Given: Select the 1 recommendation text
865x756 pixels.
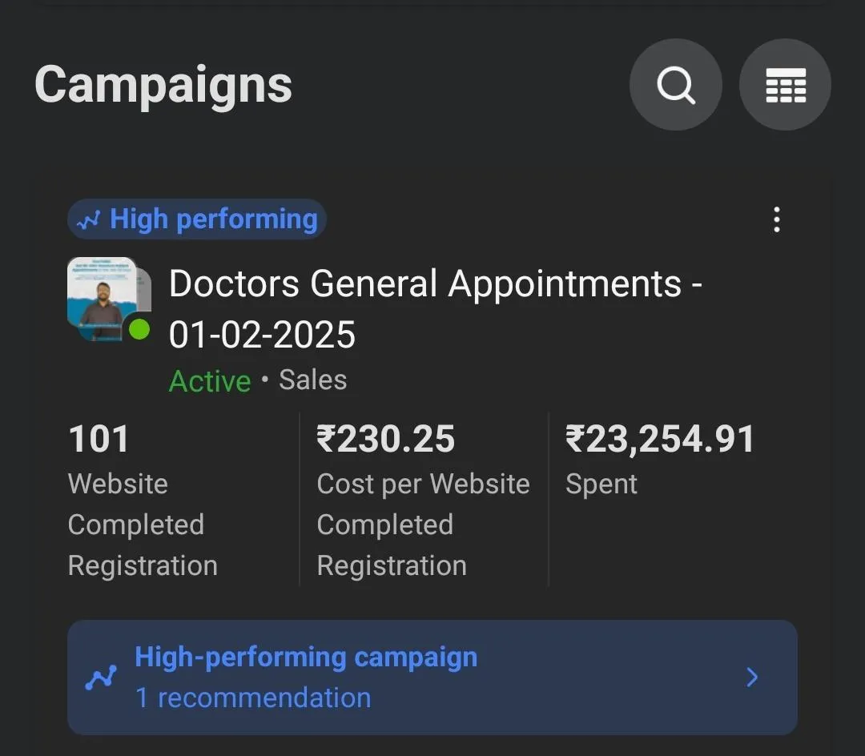Looking at the screenshot, I should pos(253,698).
